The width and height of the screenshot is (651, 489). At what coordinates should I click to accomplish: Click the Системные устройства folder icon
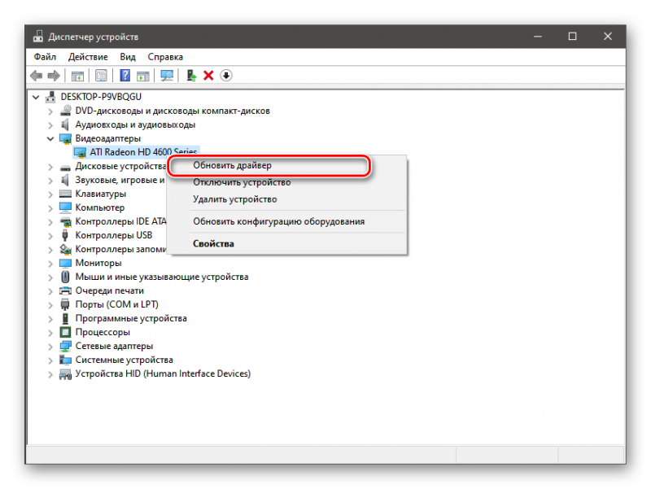(x=66, y=360)
